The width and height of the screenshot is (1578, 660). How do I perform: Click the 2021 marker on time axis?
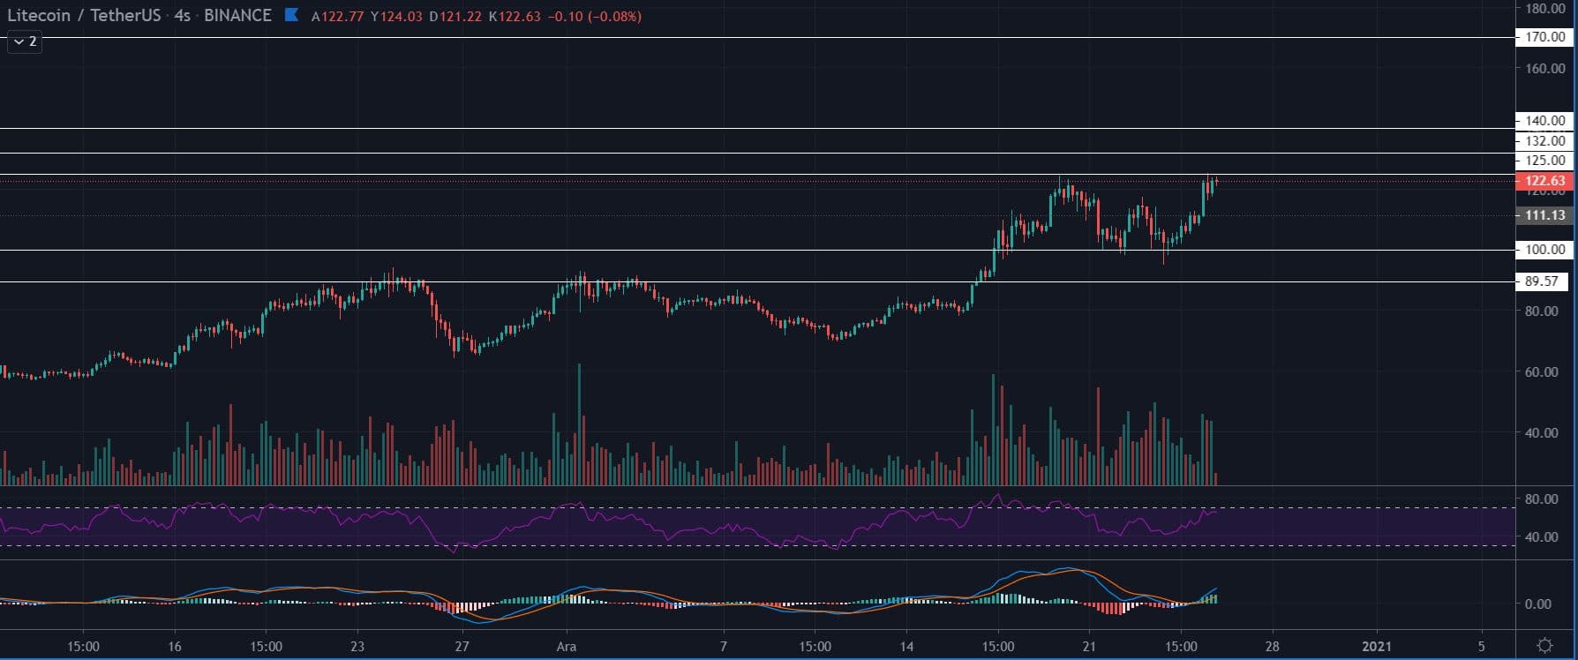pos(1377,646)
